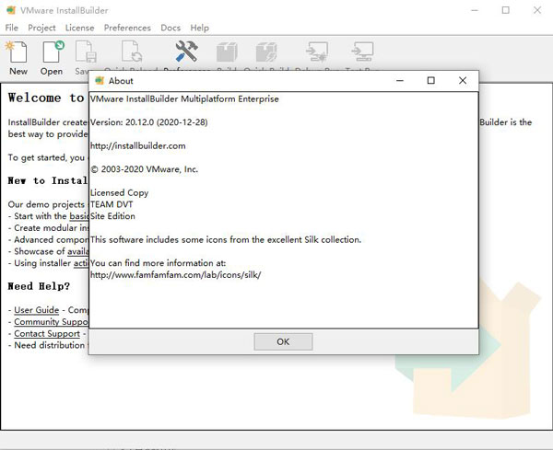Click the VMware InstallBuilder title bar icon

[11, 10]
